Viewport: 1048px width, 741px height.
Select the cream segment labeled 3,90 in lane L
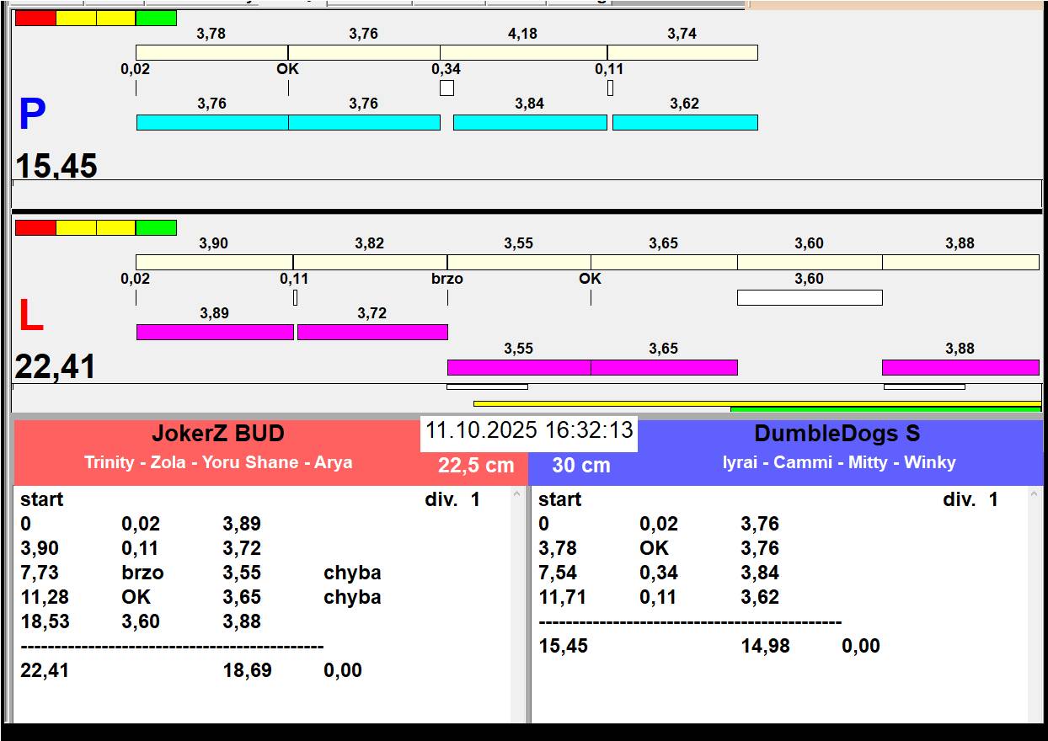click(214, 262)
